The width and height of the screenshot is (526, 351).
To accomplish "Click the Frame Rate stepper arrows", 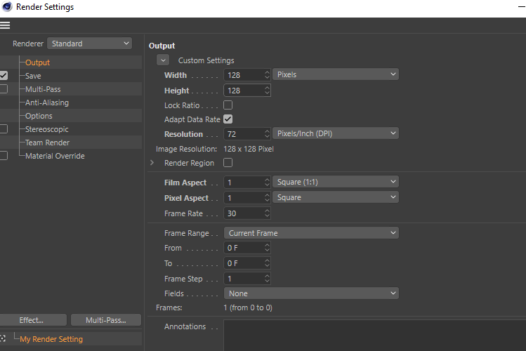I will point(267,213).
